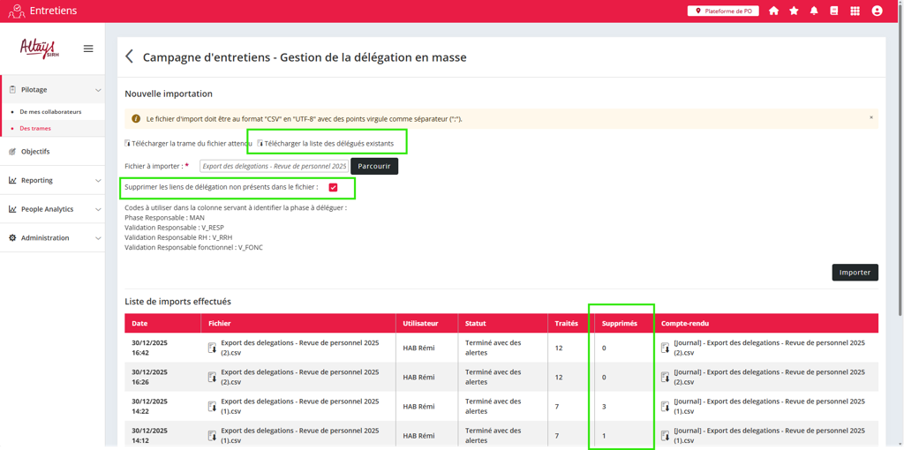Image resolution: width=904 pixels, height=450 pixels.
Task: Open the notifications bell
Action: click(x=814, y=11)
